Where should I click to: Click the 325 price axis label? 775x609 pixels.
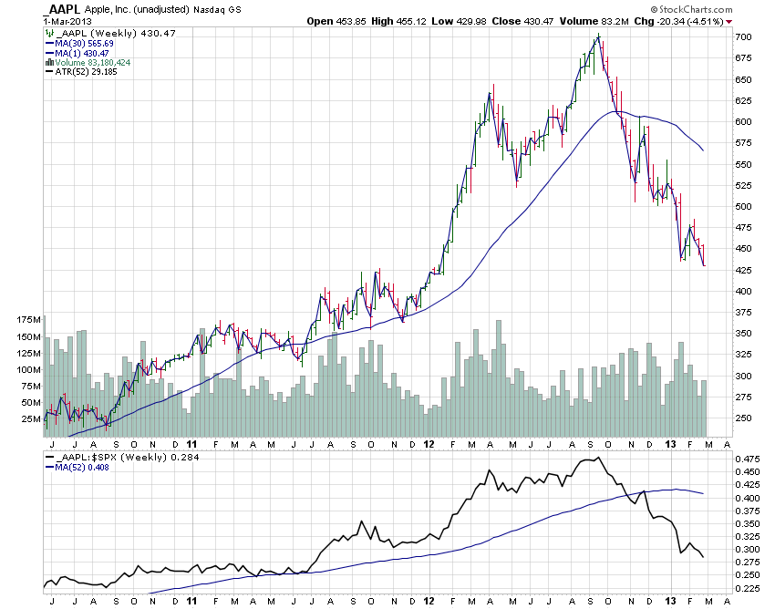(743, 355)
